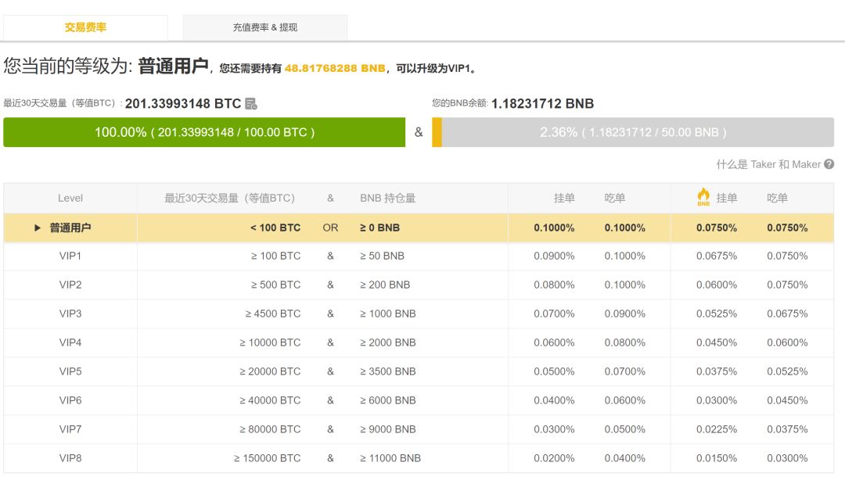
Task: Click the green BTC volume progress bar
Action: click(x=204, y=132)
